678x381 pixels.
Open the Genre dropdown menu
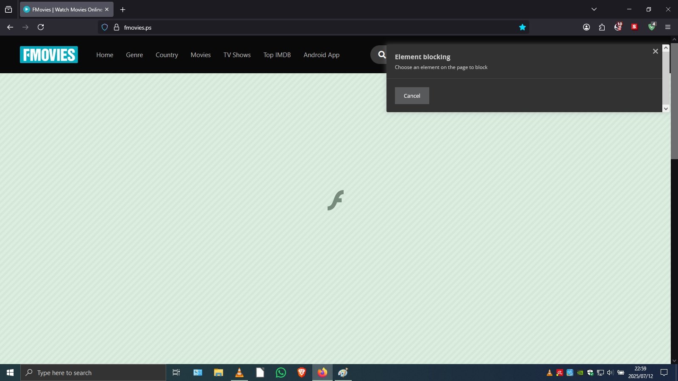134,55
